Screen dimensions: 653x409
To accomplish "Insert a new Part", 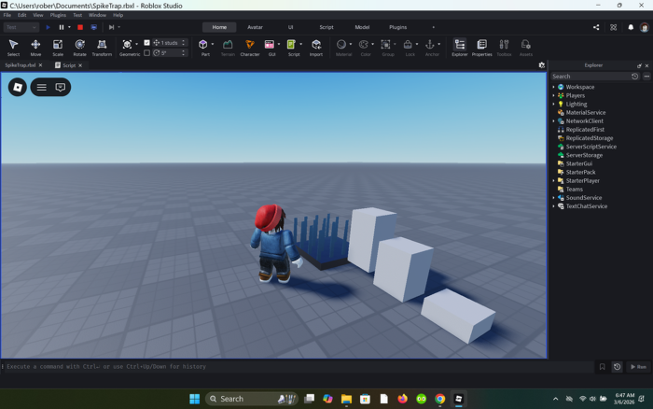I will [203, 48].
